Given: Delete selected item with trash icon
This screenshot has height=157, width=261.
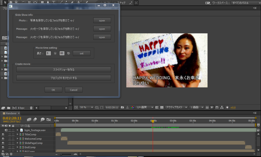Looking at the screenshot, I should coord(31,108).
